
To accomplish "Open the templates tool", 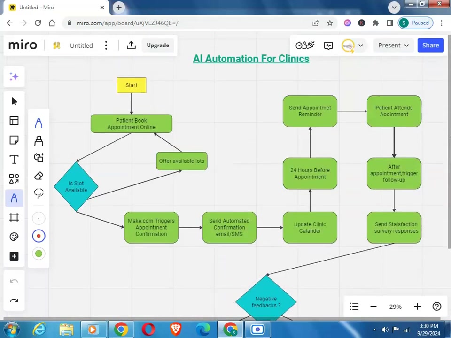I will [14, 121].
